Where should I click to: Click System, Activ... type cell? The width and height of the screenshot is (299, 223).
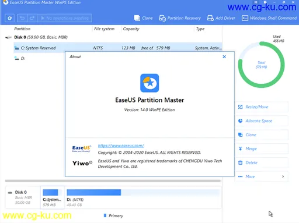click(208, 48)
